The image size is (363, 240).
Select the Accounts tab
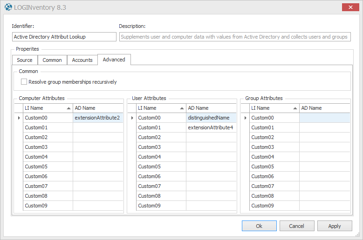(x=82, y=60)
